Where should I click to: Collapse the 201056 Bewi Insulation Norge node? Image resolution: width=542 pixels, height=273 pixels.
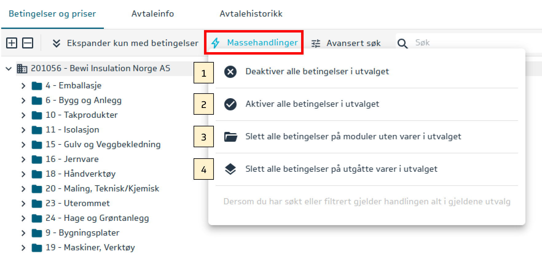tap(8, 69)
